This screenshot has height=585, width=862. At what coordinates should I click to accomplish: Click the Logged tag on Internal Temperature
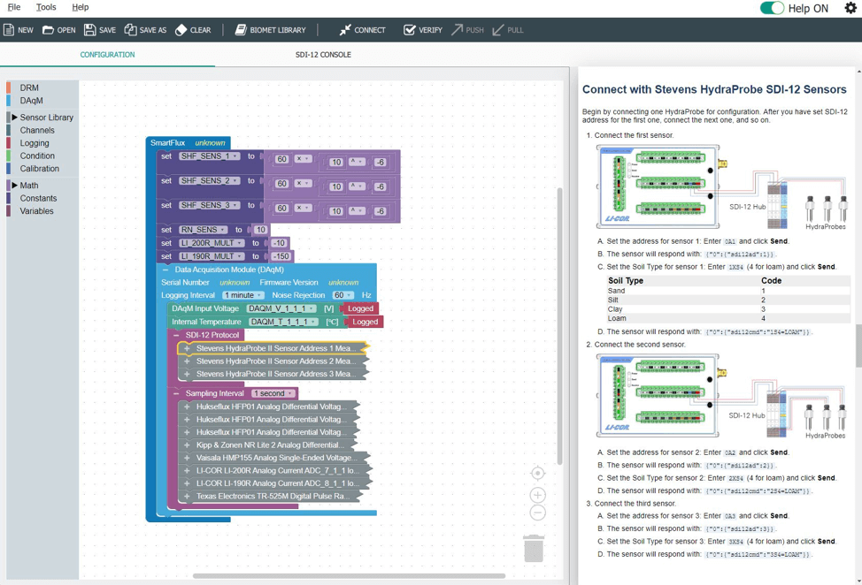(365, 322)
